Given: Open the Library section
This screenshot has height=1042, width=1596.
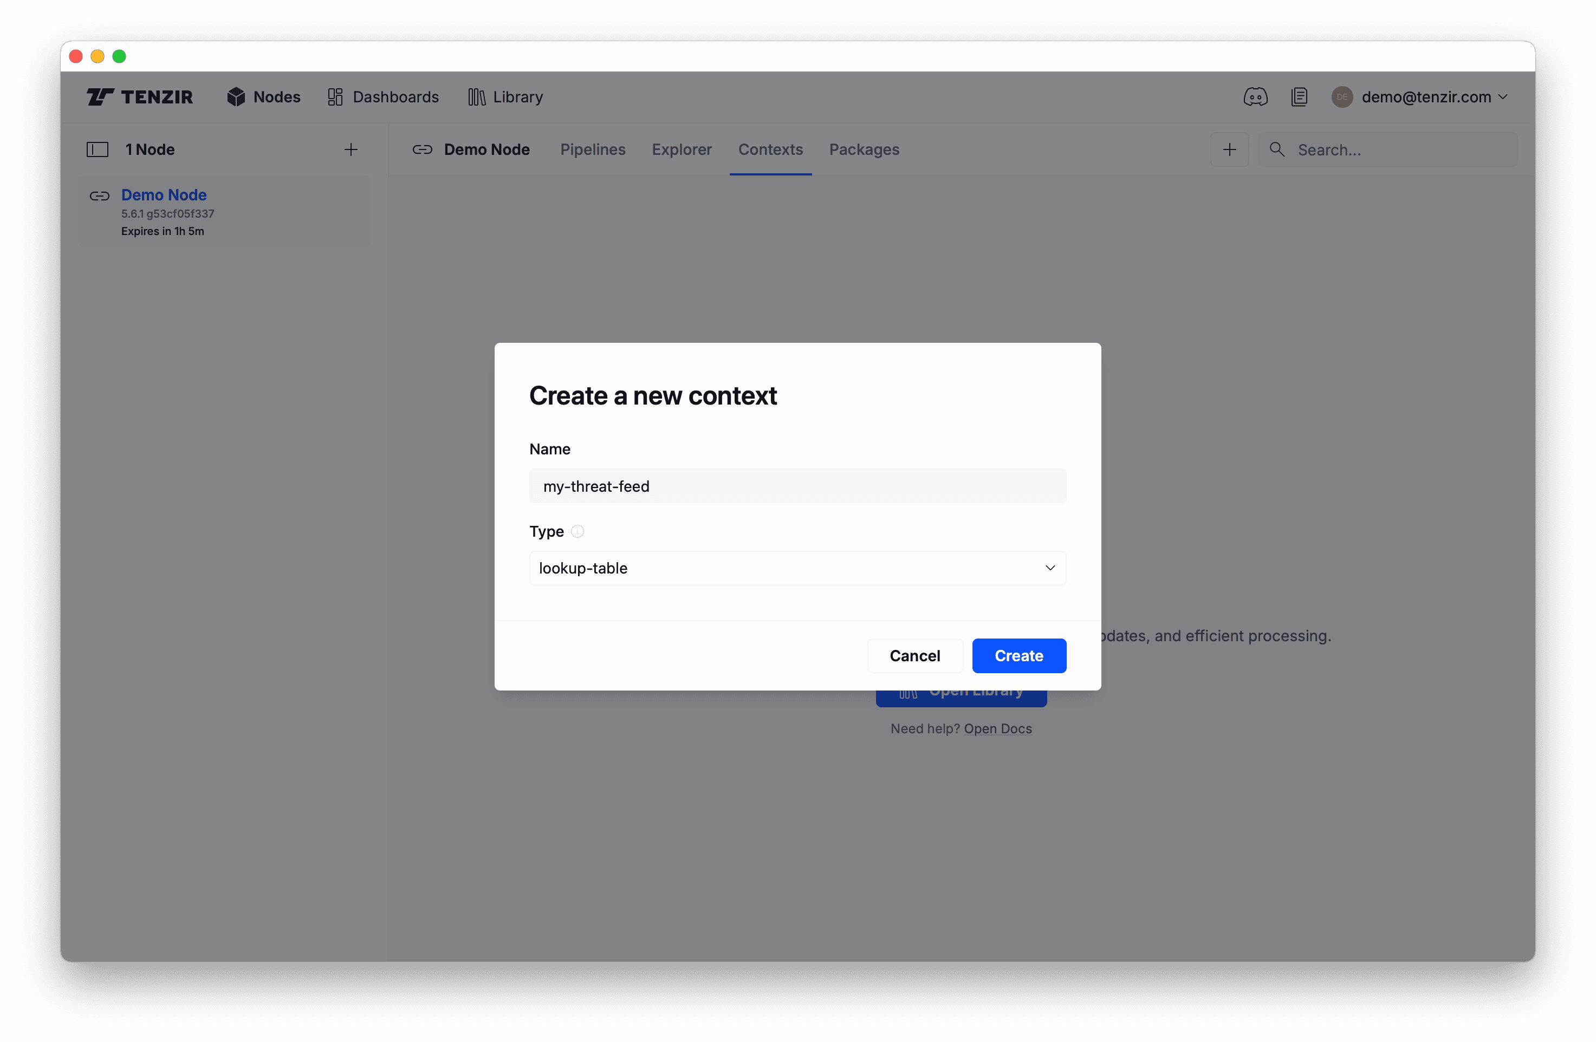Looking at the screenshot, I should (505, 96).
